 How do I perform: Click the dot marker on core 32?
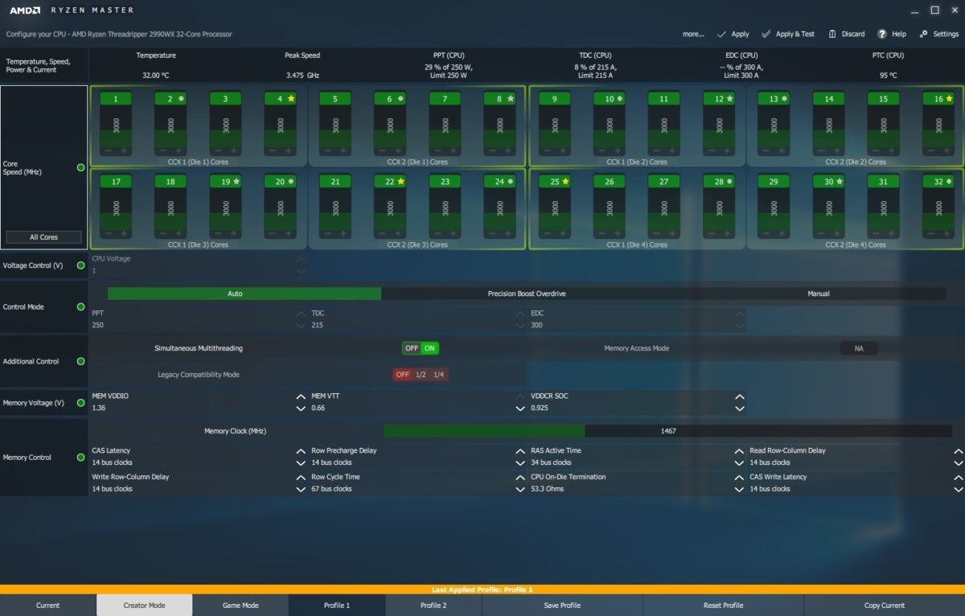(950, 182)
